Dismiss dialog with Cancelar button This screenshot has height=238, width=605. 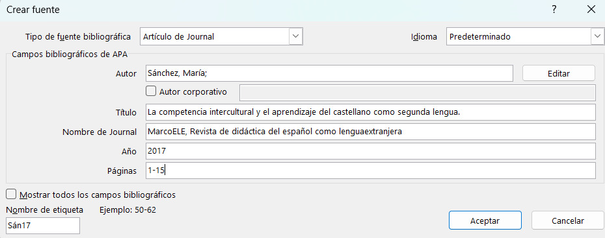(567, 220)
